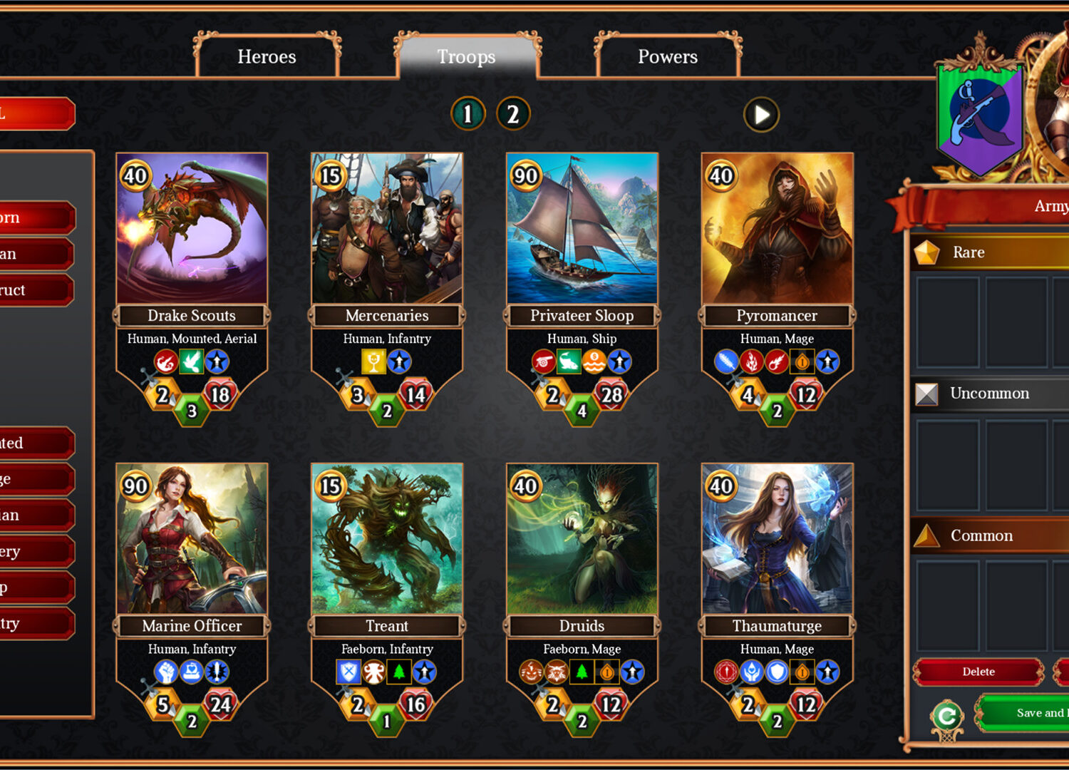The image size is (1069, 770).
Task: Click the green tree trait icon on Druids
Action: [582, 672]
